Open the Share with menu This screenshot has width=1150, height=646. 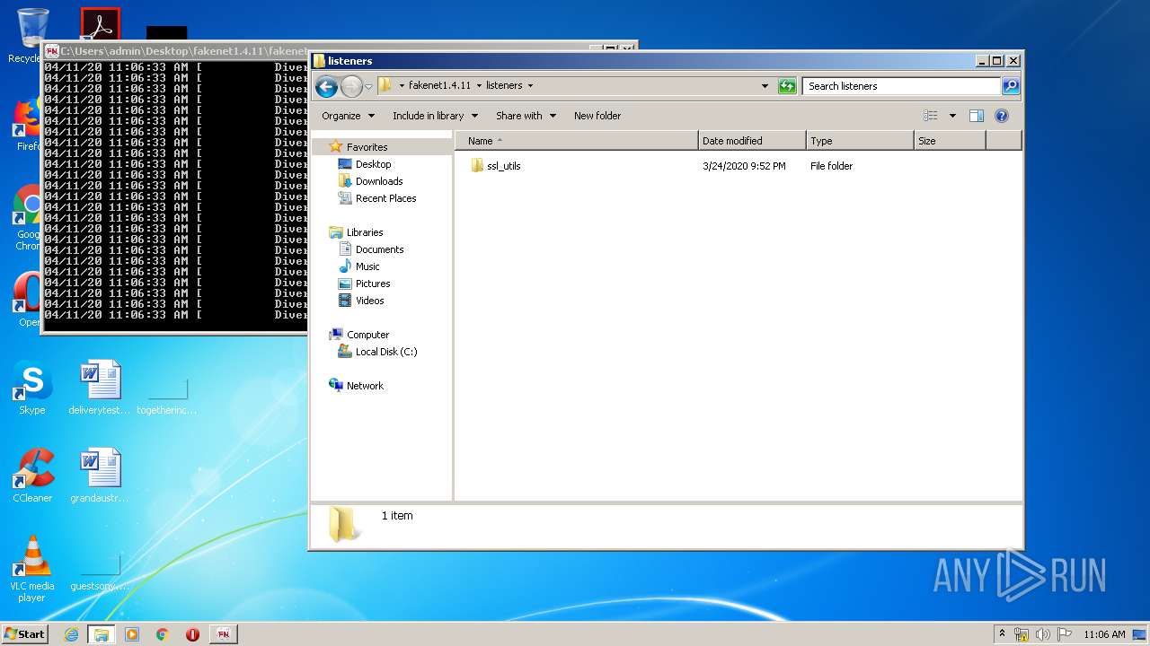click(x=526, y=116)
